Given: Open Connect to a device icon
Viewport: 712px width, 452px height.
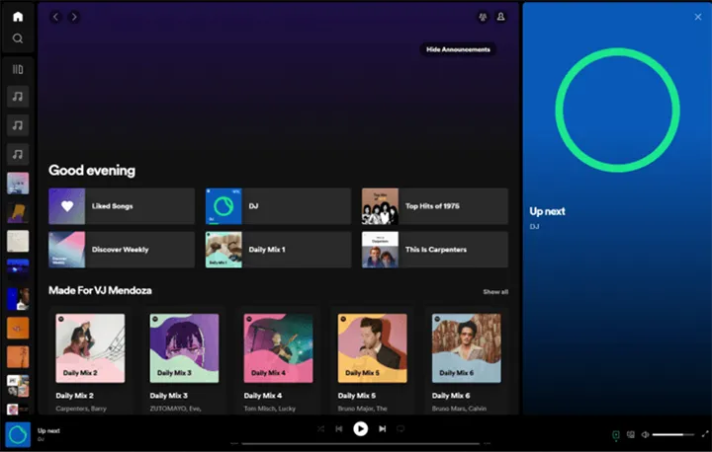Looking at the screenshot, I should pyautogui.click(x=631, y=435).
